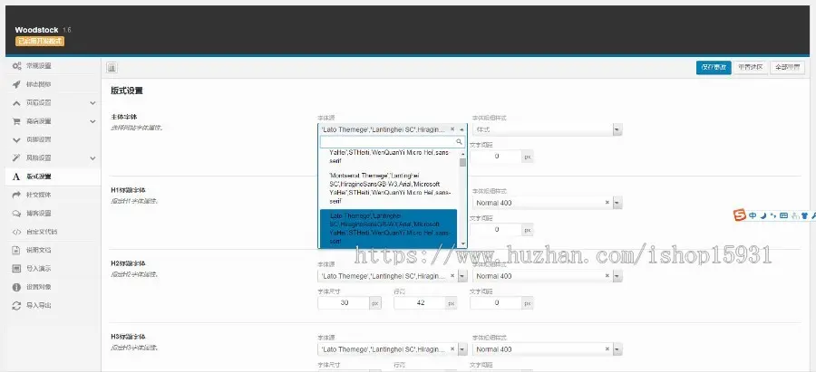This screenshot has width=816, height=372.
Task: Click the expand-all sections icon in toolbar
Action: click(112, 68)
